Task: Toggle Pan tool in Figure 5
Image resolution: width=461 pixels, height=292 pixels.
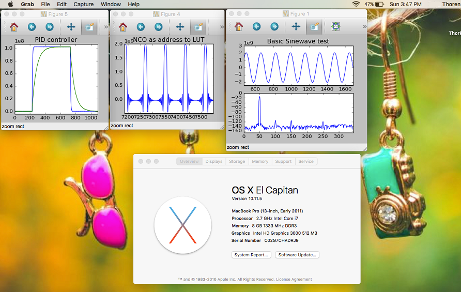Action: pos(71,27)
